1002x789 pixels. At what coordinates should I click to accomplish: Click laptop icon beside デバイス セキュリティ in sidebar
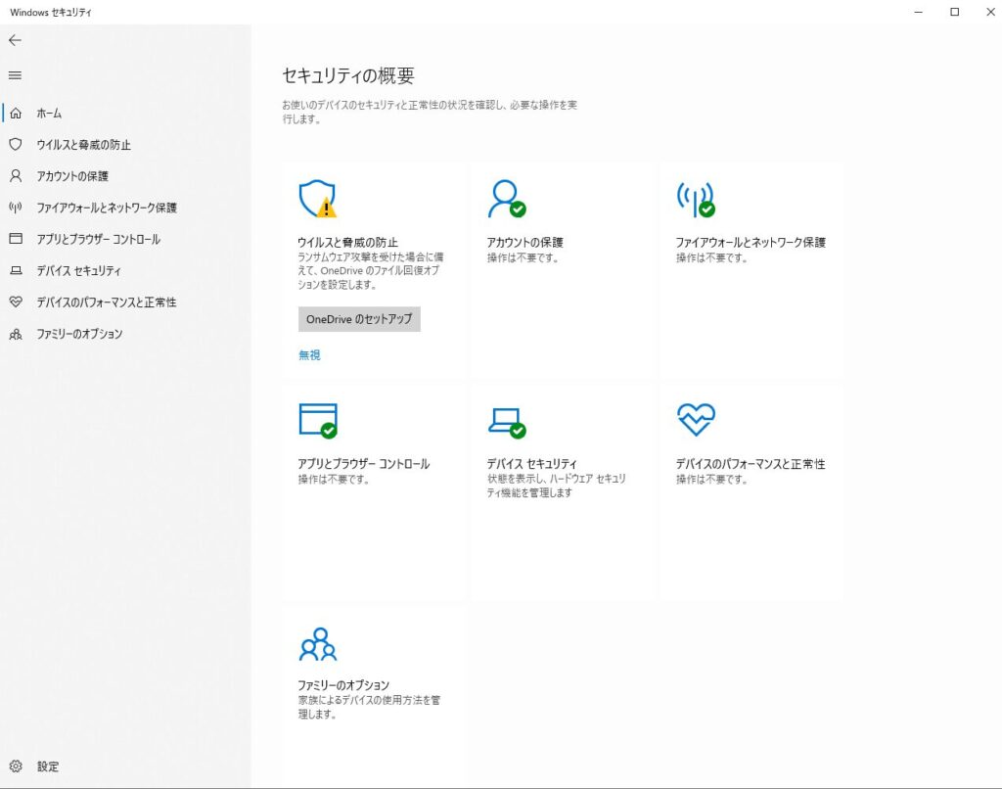pyautogui.click(x=16, y=270)
